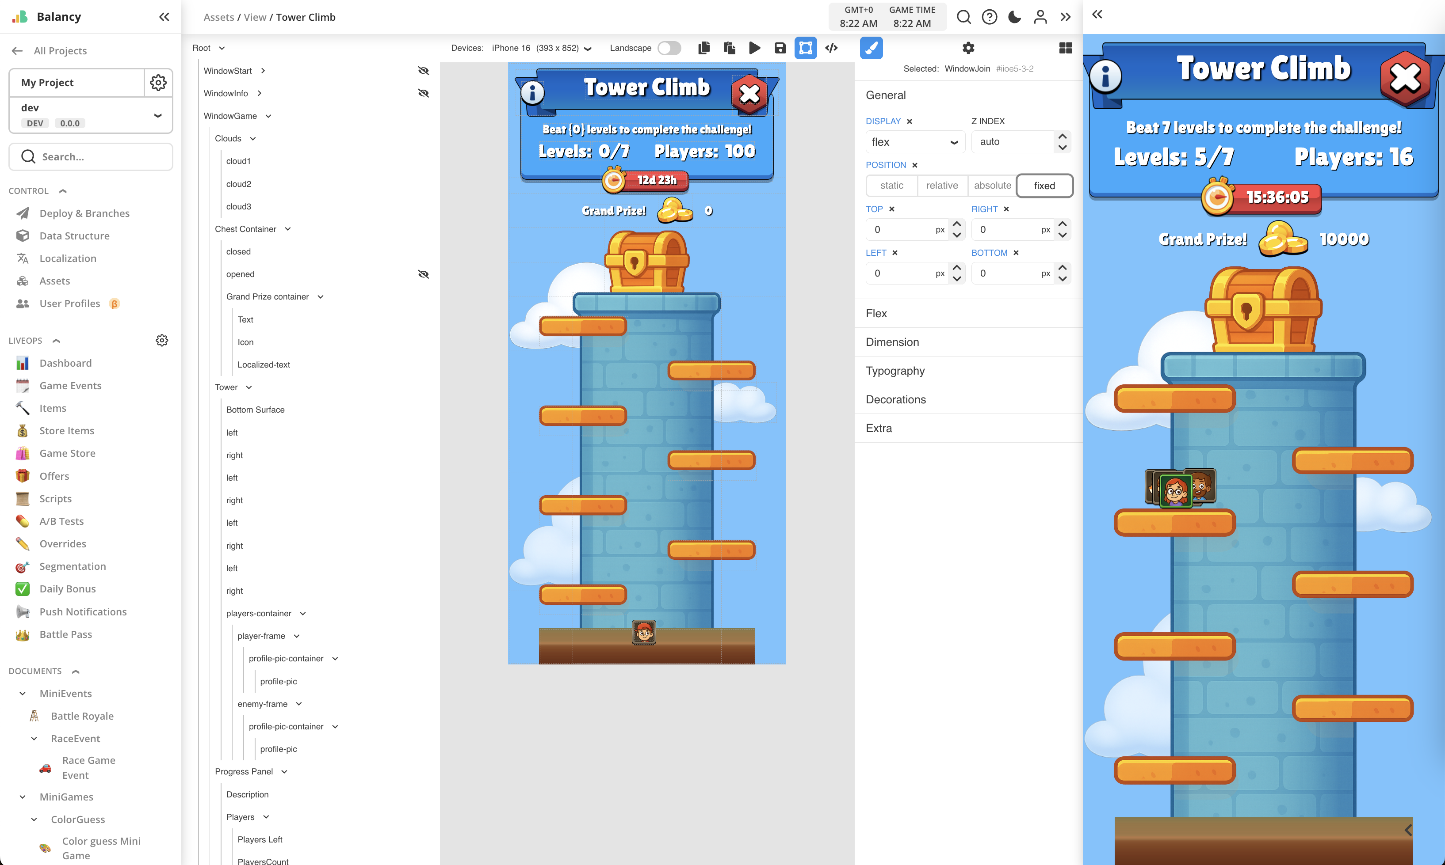Expand the Clouds tree item
This screenshot has height=865, width=1445.
pyautogui.click(x=253, y=138)
